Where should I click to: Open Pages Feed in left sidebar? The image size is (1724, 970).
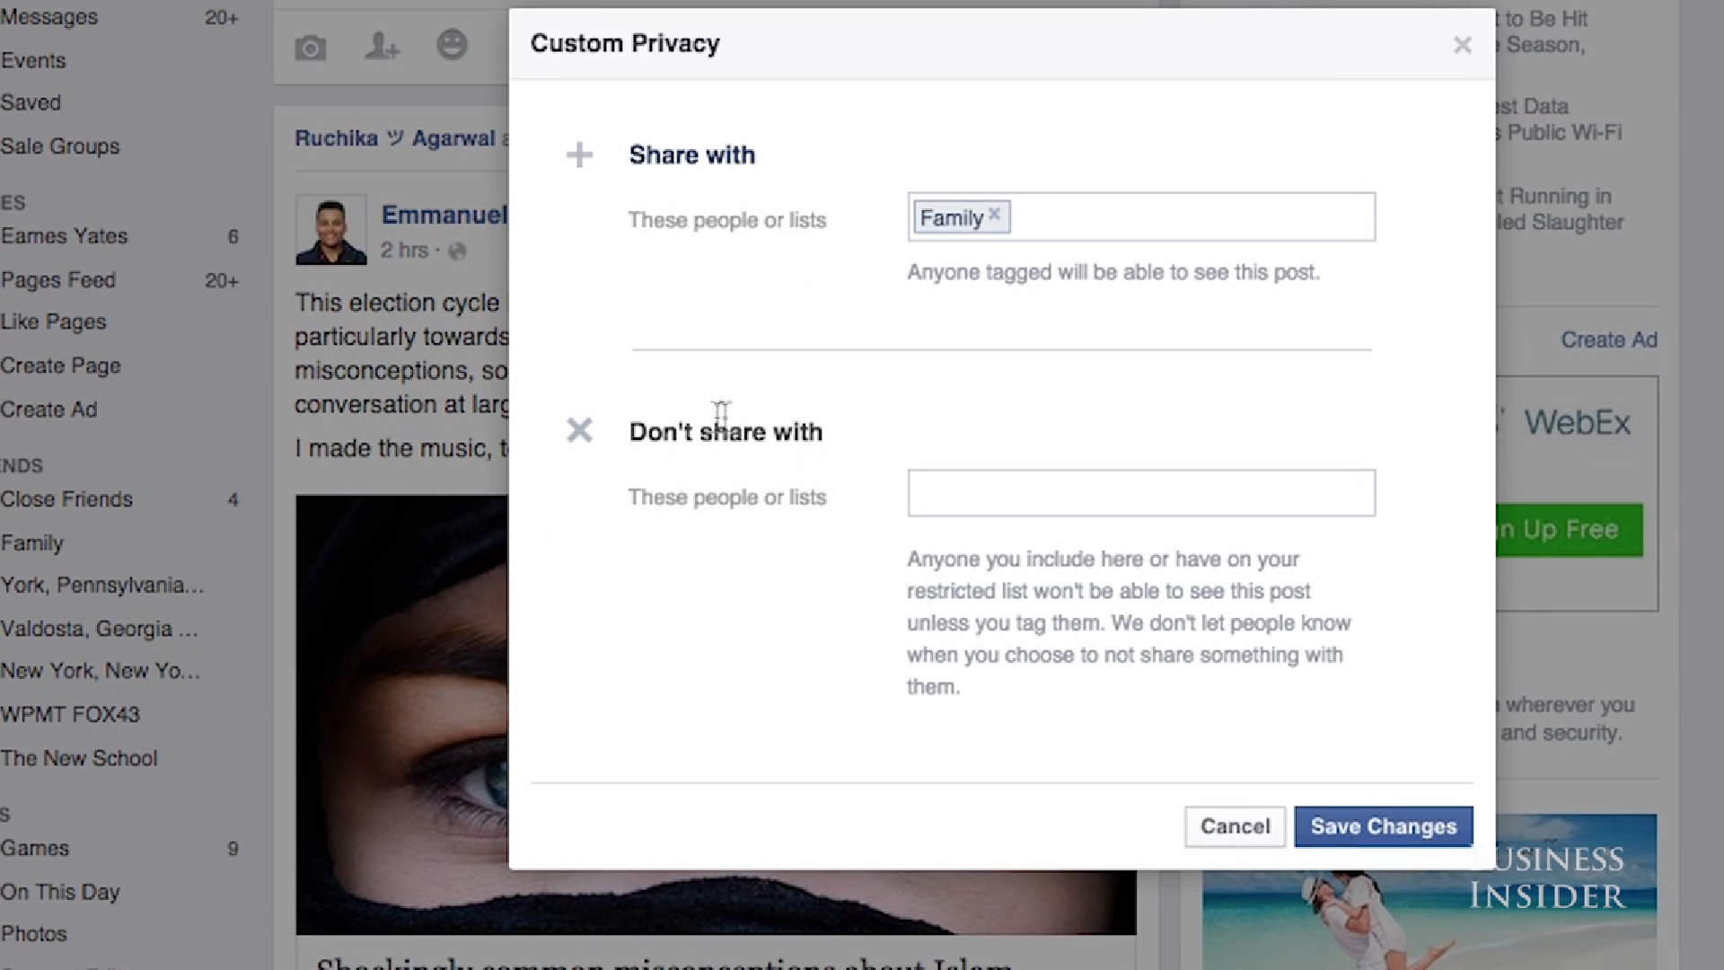pyautogui.click(x=58, y=280)
